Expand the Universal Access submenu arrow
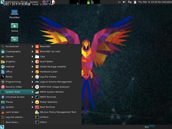 point(32,97)
